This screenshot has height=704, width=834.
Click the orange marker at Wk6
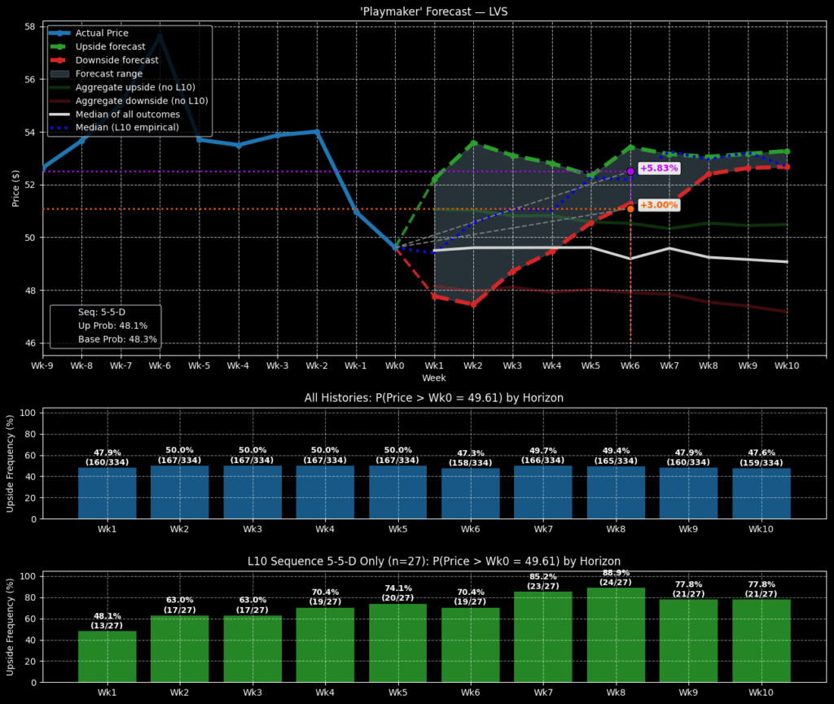pos(630,208)
